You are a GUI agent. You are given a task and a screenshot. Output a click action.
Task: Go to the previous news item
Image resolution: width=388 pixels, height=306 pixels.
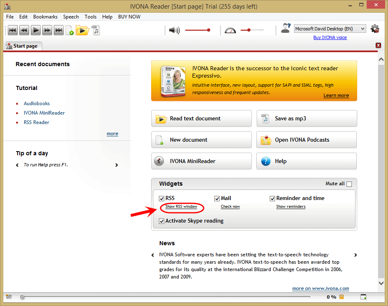tap(153, 255)
